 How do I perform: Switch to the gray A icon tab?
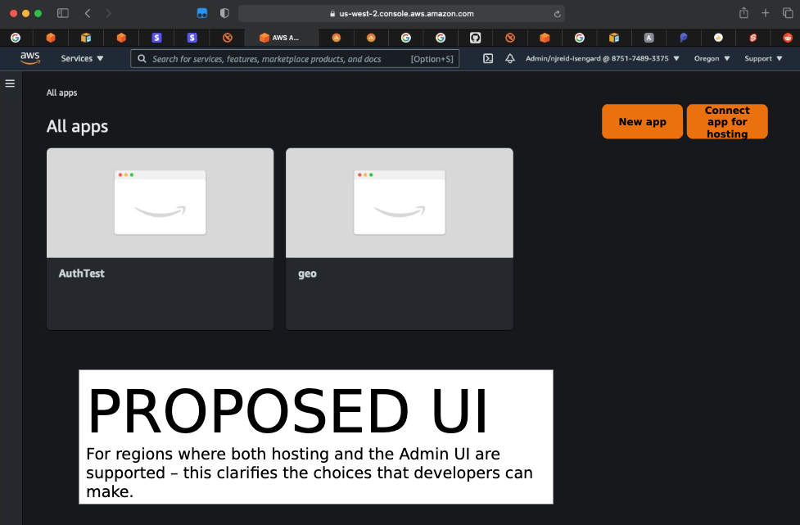pos(649,38)
